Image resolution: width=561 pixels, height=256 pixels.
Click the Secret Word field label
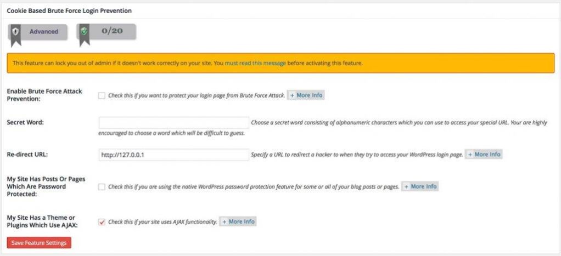coord(25,122)
